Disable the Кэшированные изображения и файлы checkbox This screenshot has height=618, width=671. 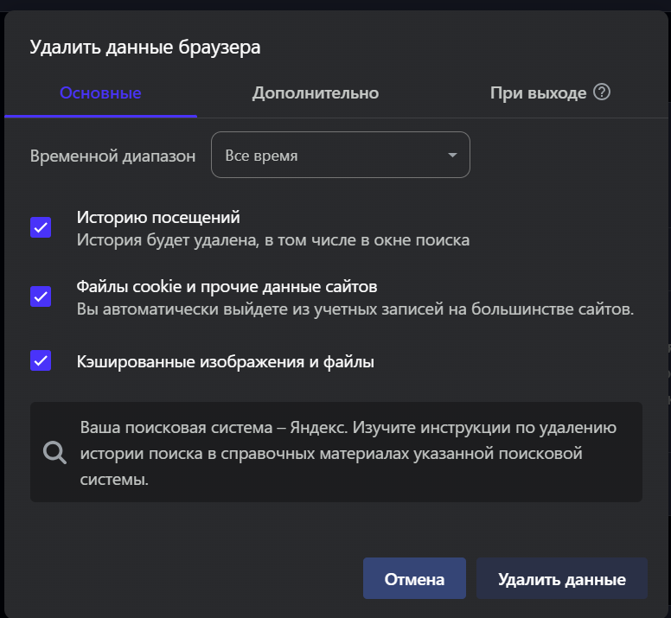tap(41, 361)
